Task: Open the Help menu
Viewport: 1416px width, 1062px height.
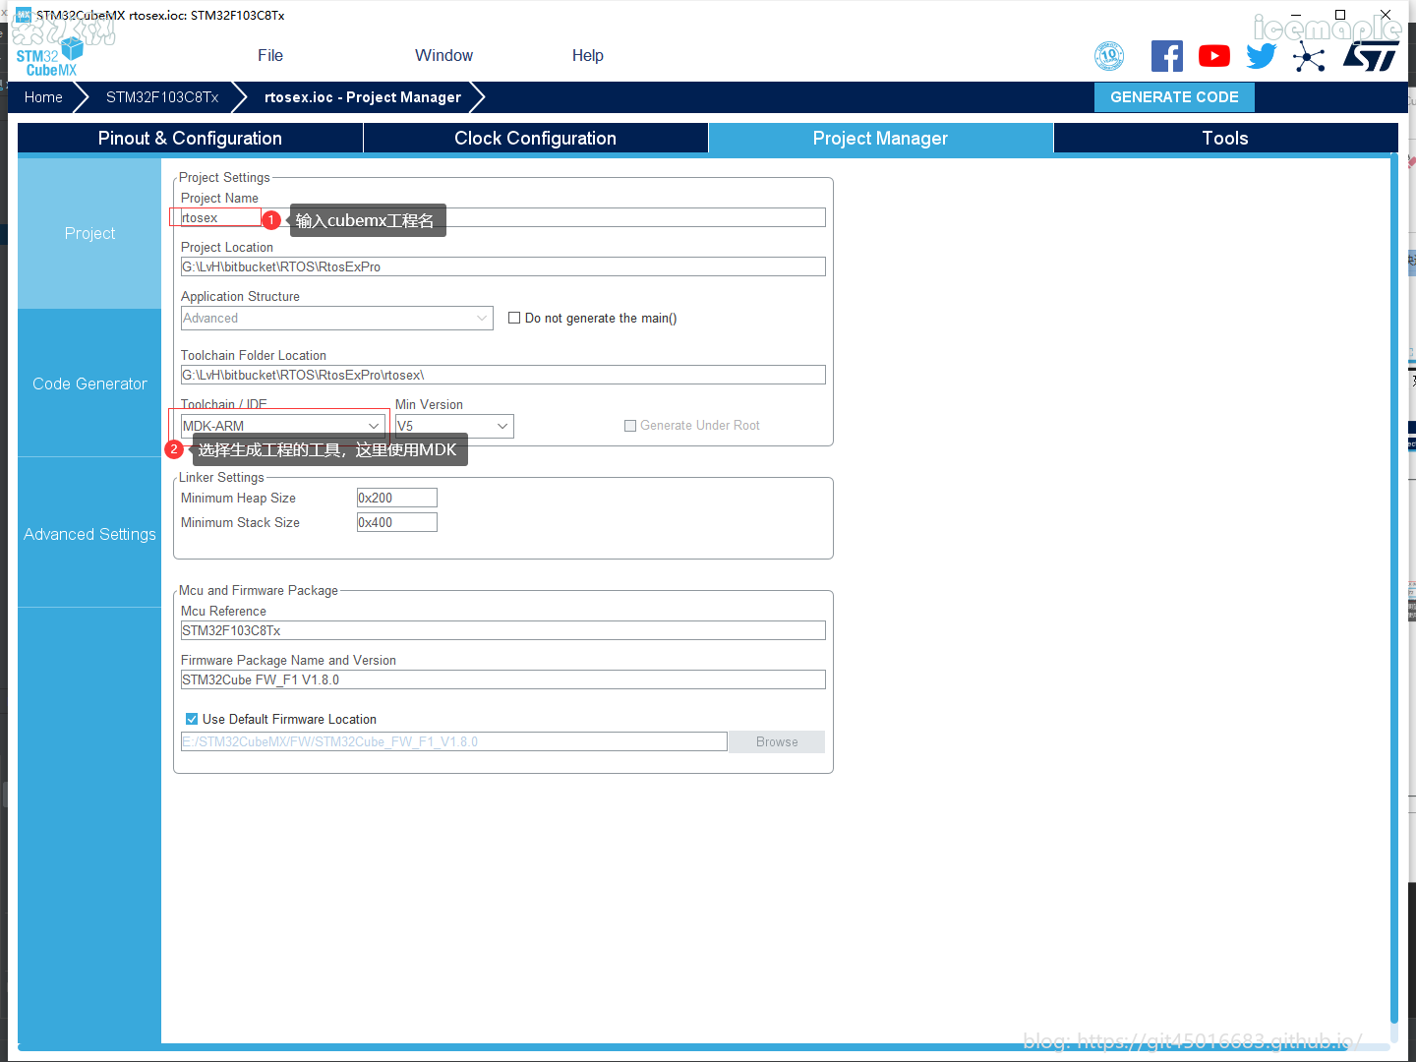Action: pyautogui.click(x=588, y=56)
